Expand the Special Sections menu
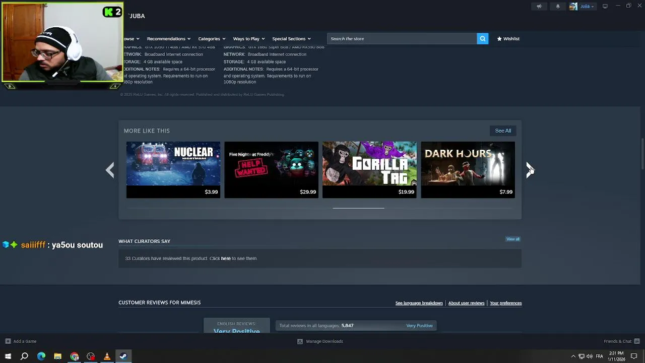The width and height of the screenshot is (645, 363). (291, 39)
